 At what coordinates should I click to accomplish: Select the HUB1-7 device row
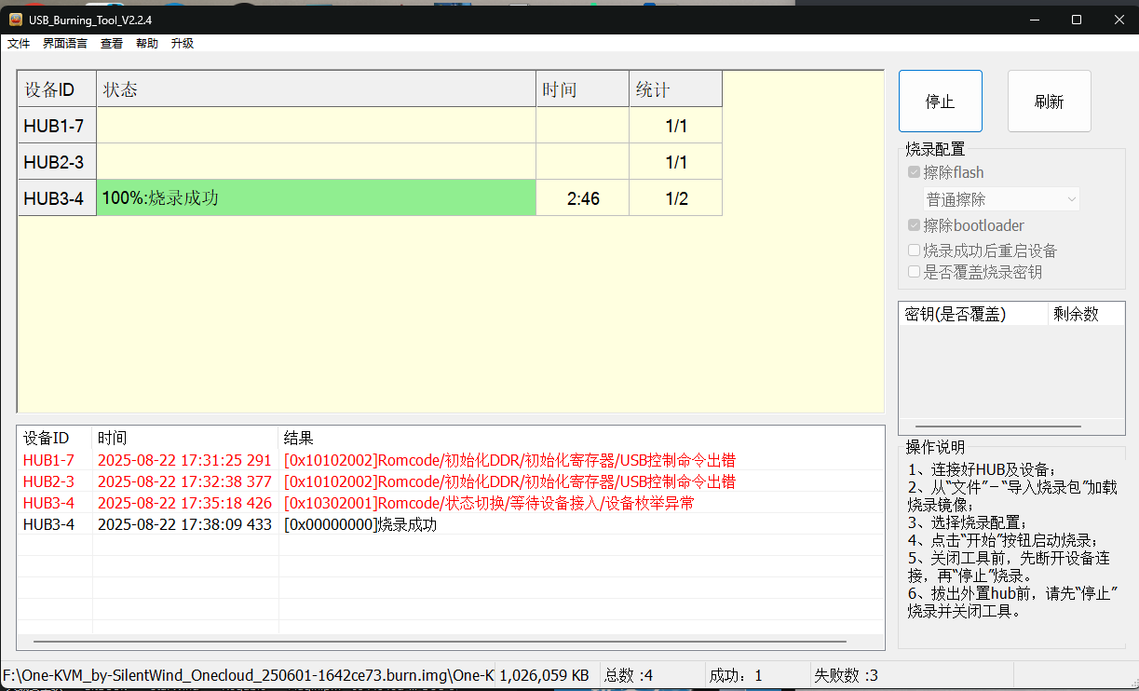tap(56, 125)
